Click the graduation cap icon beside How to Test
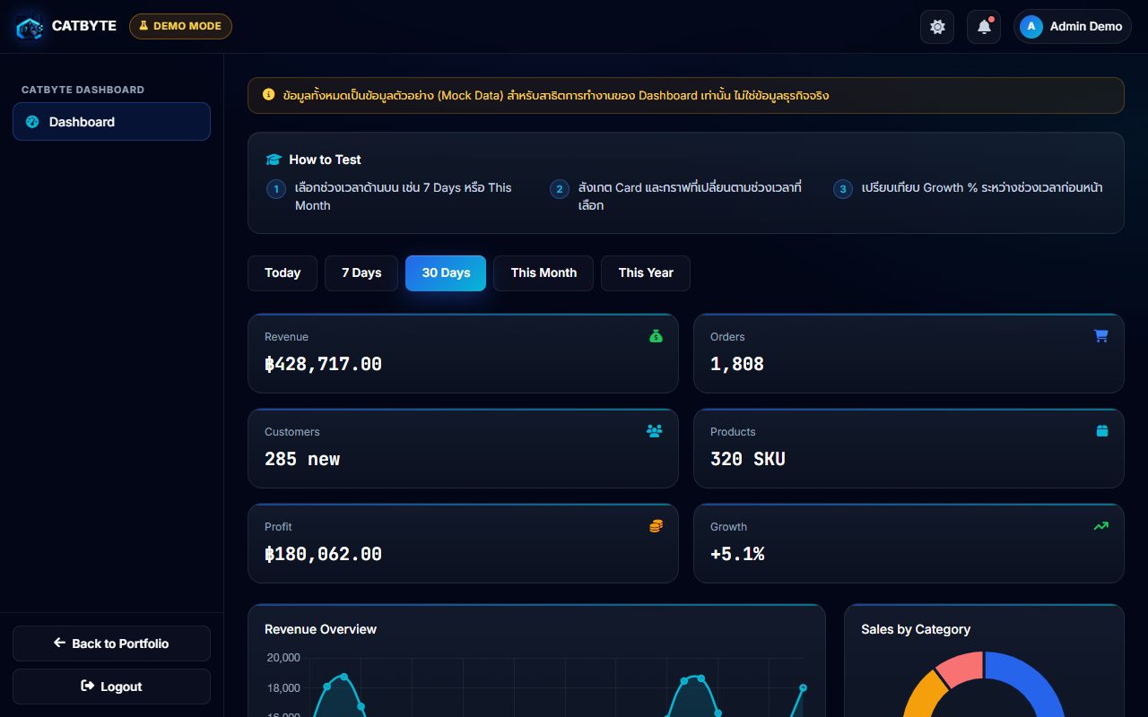Image resolution: width=1148 pixels, height=717 pixels. click(274, 160)
